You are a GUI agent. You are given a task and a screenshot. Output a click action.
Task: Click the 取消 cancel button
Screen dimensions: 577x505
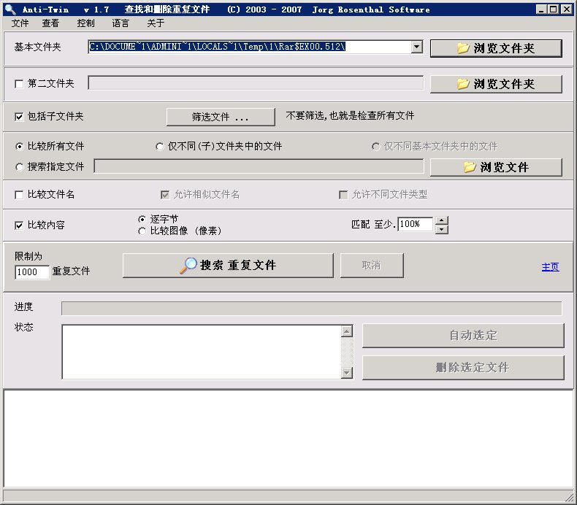(372, 265)
